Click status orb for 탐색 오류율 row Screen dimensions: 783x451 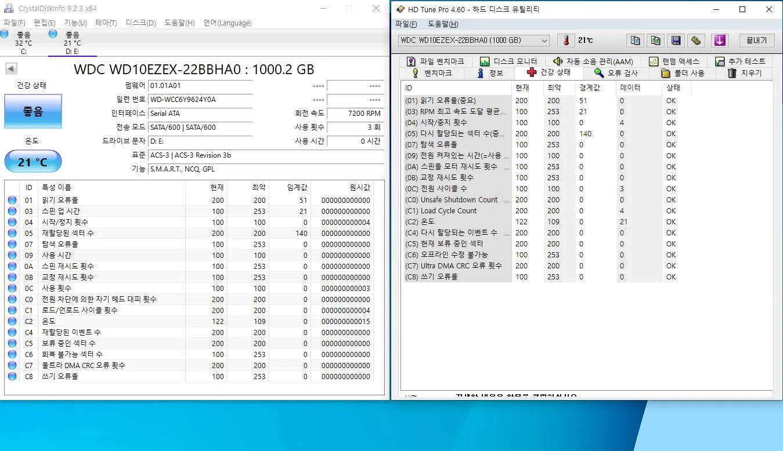click(12, 244)
